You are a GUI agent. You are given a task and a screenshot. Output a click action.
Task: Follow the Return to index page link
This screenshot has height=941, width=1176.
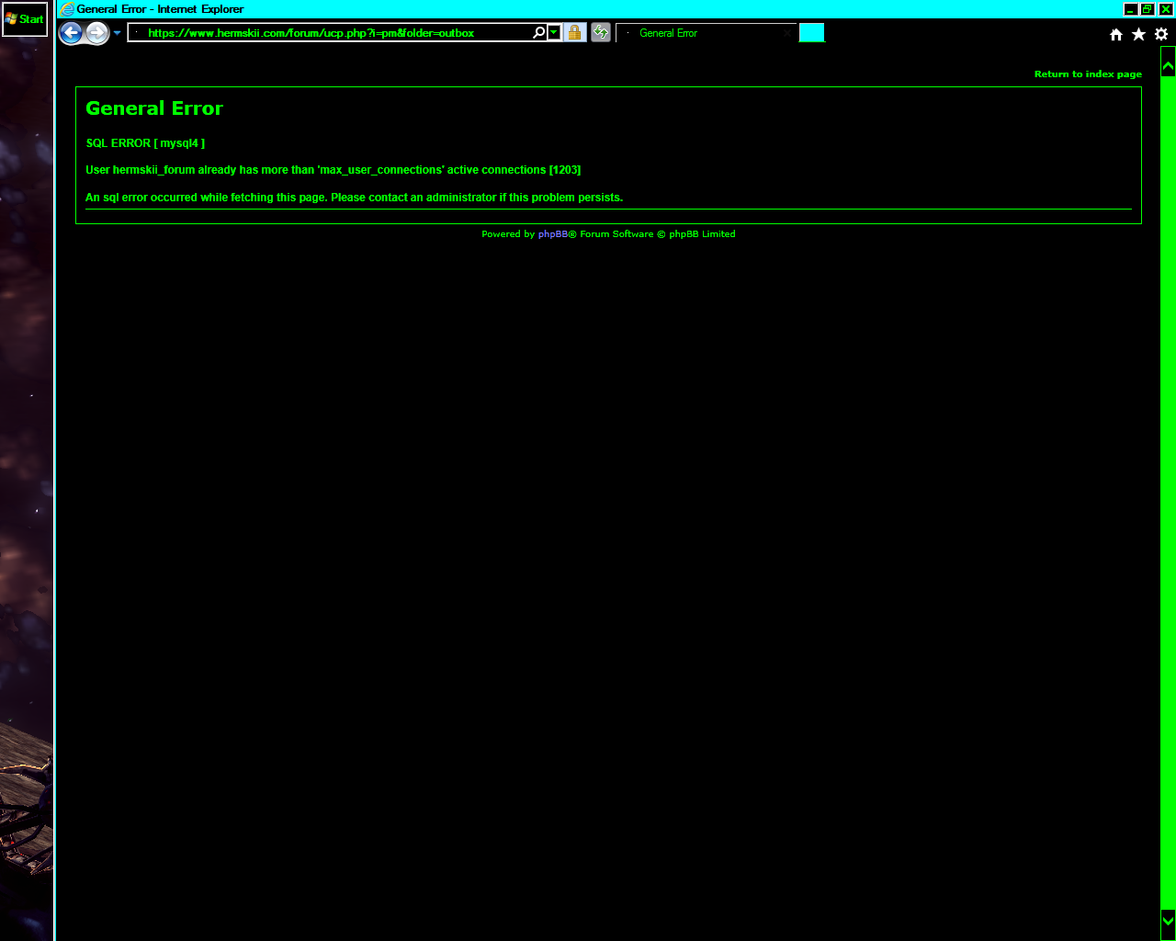1088,74
